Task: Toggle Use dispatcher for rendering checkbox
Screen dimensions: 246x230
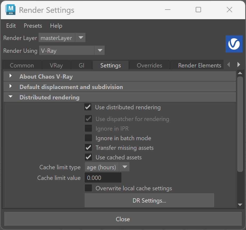Action: click(88, 119)
